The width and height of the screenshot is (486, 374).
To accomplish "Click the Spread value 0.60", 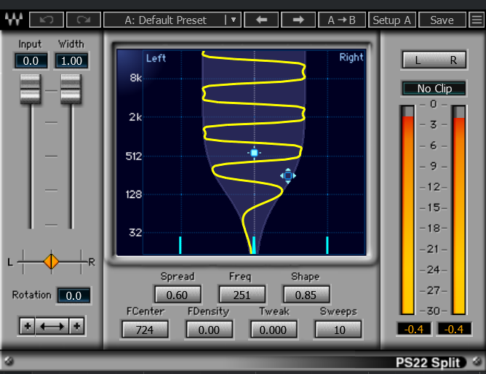I will (x=178, y=295).
